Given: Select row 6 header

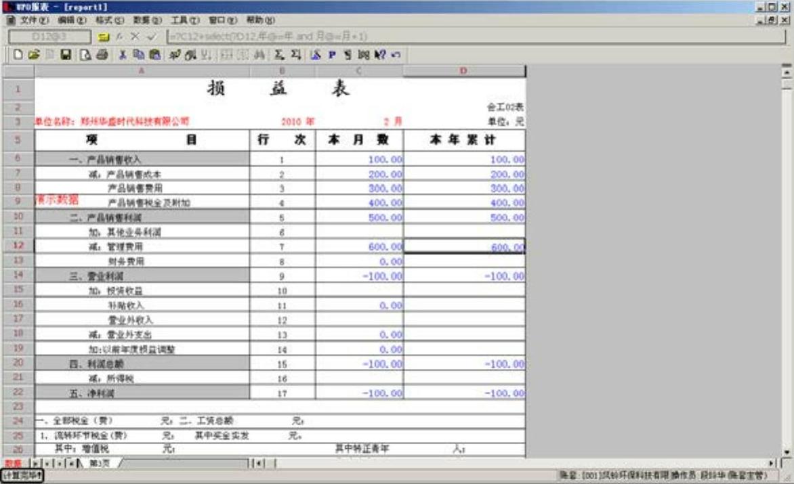Looking at the screenshot, I should [18, 158].
